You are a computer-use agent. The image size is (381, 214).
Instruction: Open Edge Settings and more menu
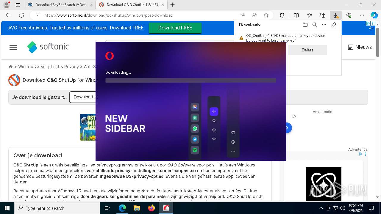click(362, 15)
